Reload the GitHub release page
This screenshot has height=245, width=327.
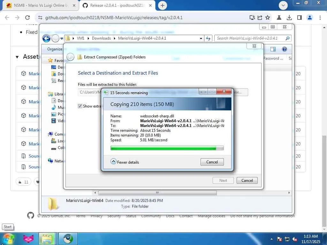coord(27,18)
